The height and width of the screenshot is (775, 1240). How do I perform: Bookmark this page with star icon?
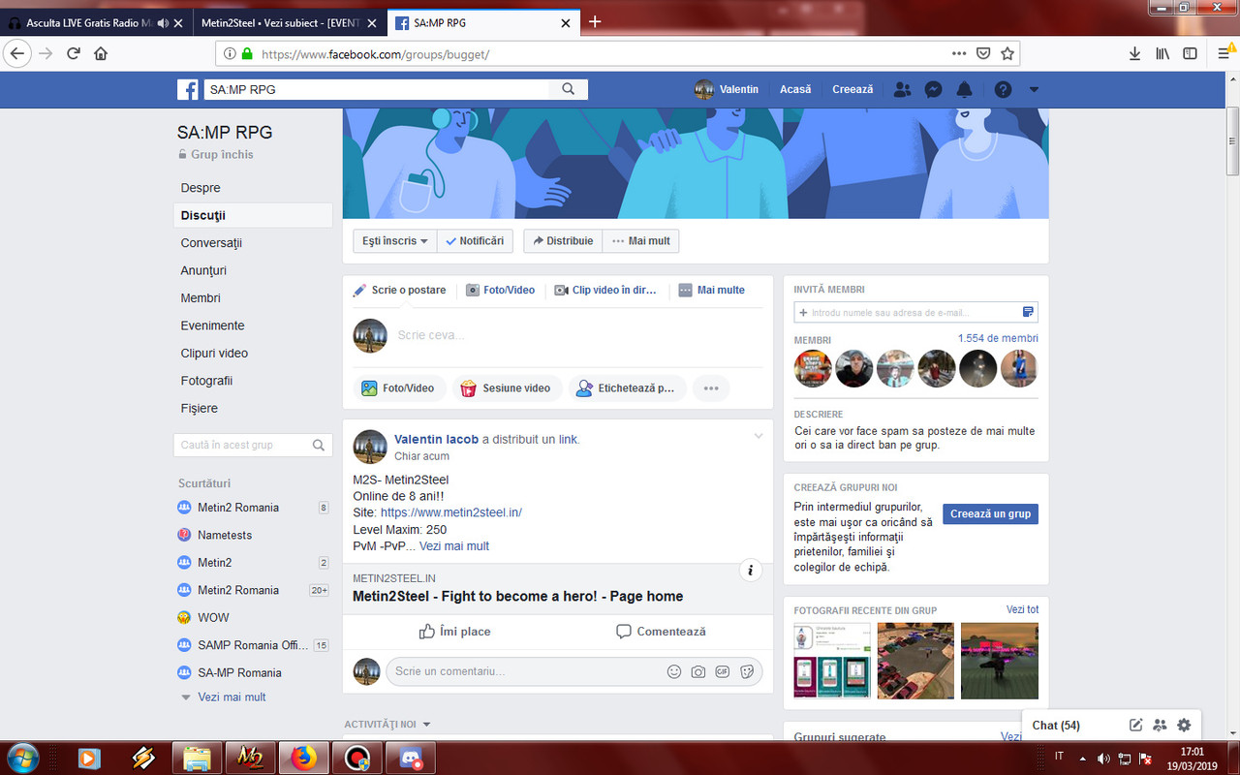[1007, 53]
